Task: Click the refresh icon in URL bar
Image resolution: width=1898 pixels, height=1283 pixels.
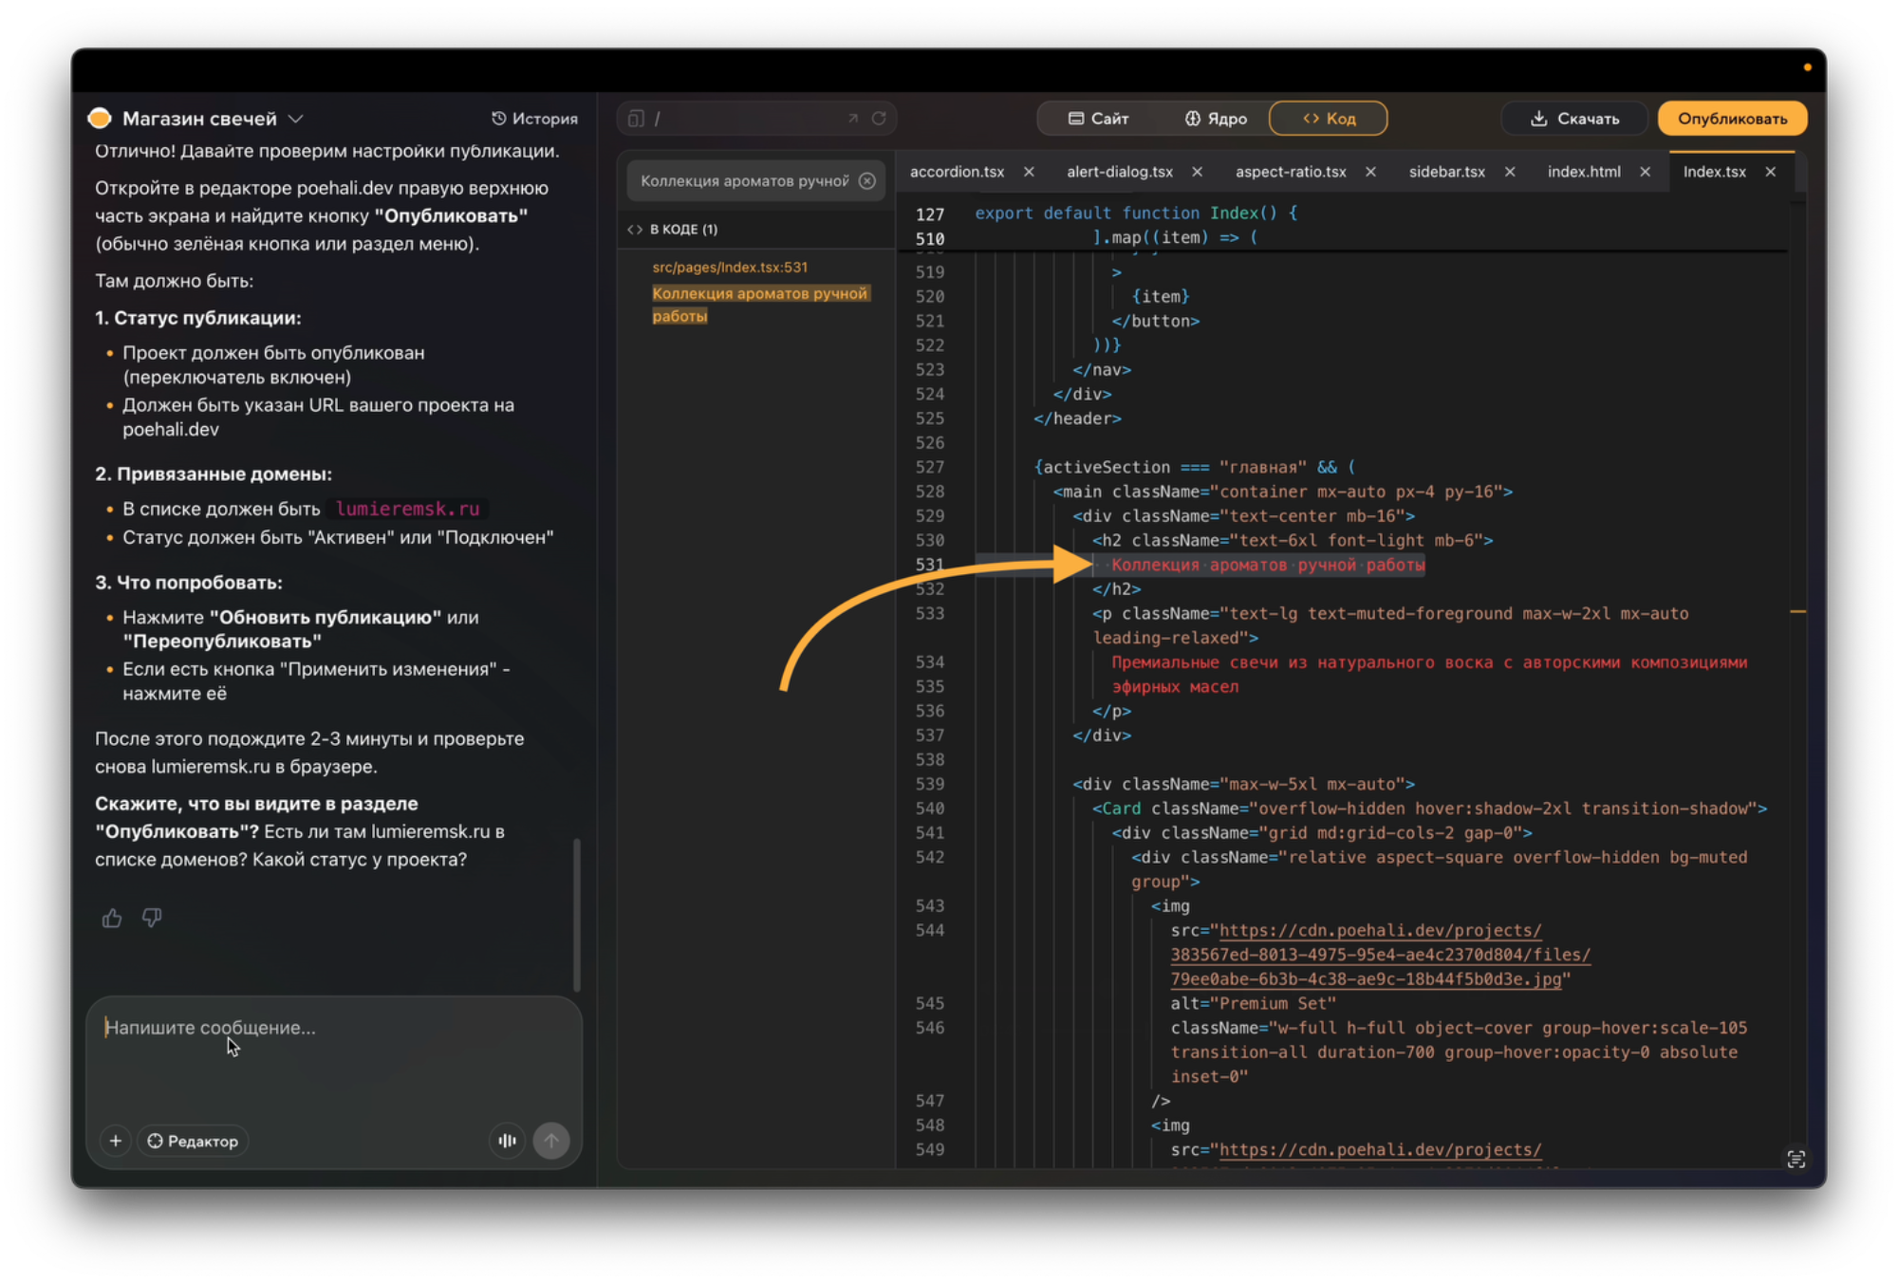Action: click(x=879, y=119)
